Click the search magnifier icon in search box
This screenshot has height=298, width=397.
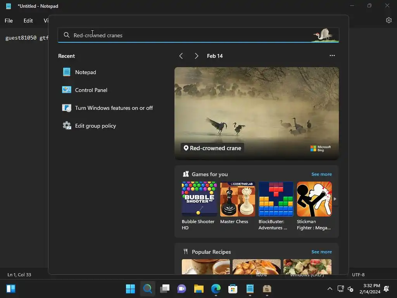click(67, 35)
